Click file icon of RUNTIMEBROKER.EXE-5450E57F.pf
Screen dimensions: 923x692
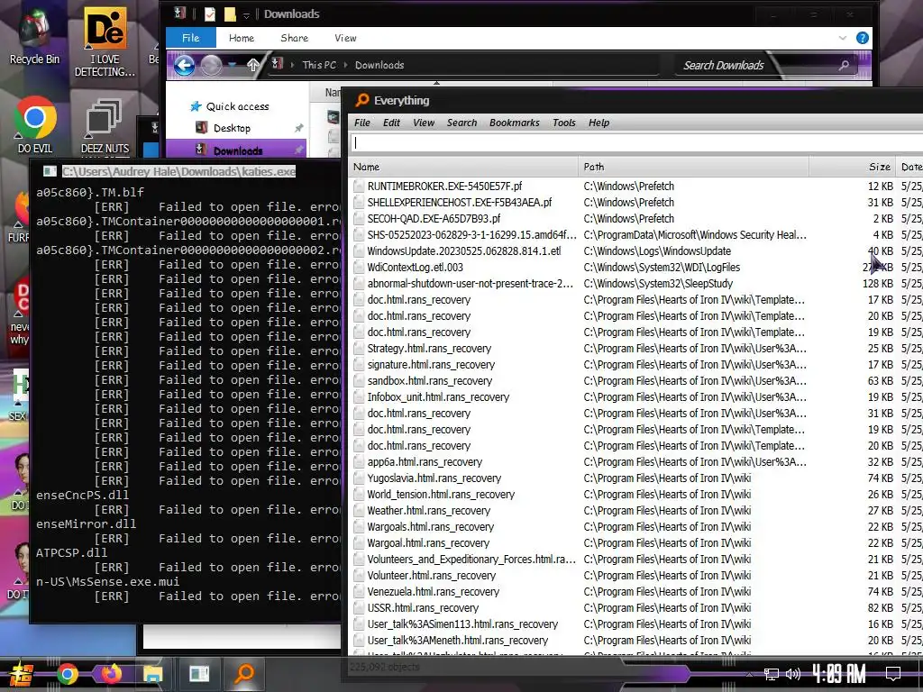pyautogui.click(x=359, y=186)
